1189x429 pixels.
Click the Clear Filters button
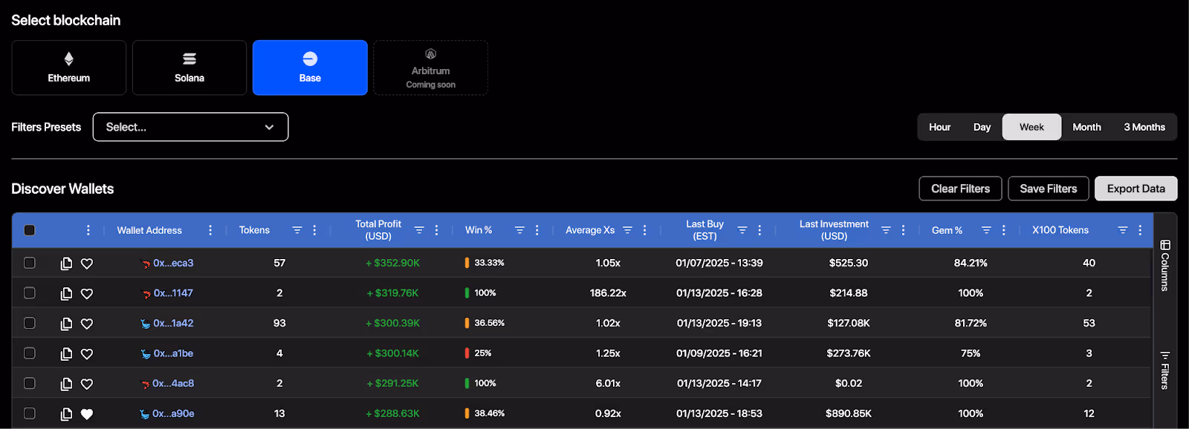click(x=960, y=189)
